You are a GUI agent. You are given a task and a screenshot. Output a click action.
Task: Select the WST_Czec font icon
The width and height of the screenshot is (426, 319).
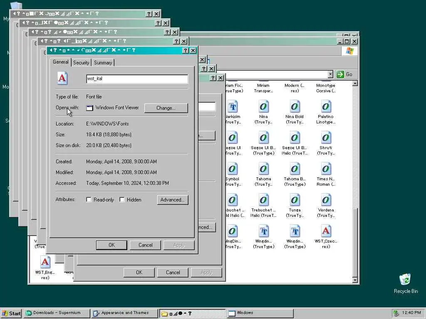(x=326, y=231)
